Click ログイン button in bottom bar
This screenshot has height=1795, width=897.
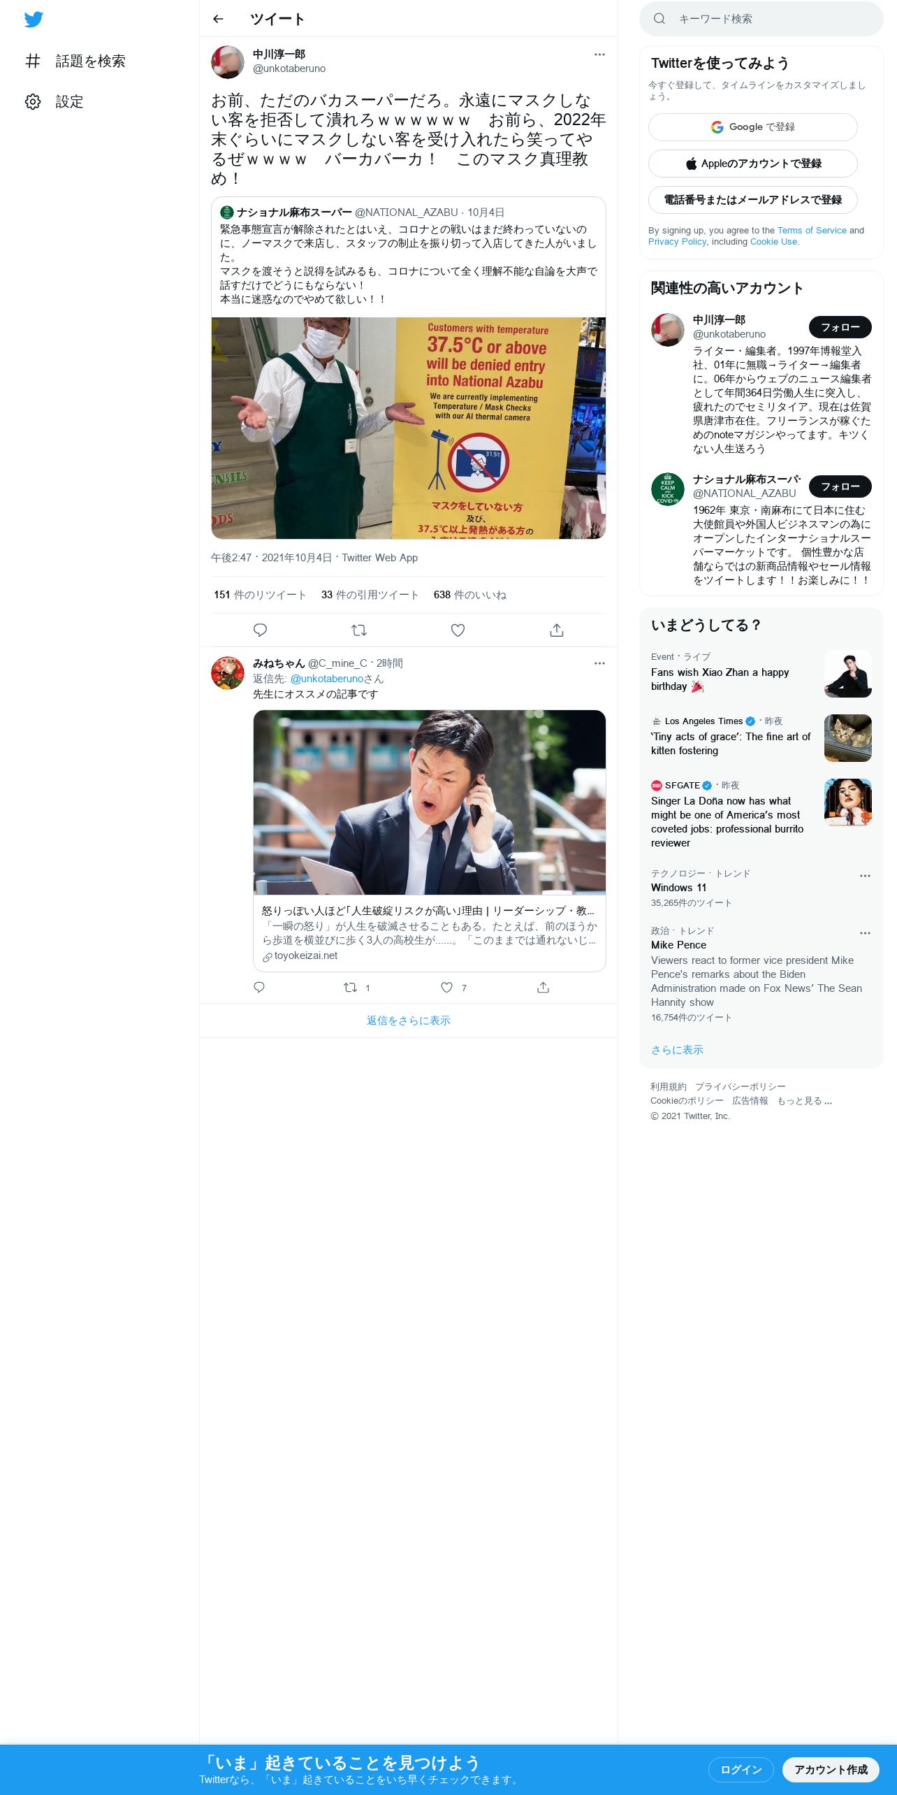tap(741, 1770)
